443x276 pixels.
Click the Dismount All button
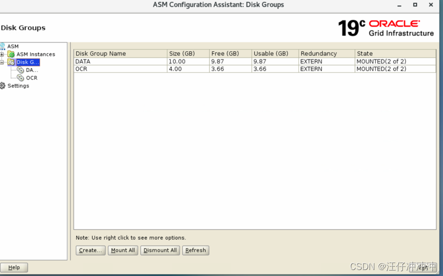coord(160,250)
